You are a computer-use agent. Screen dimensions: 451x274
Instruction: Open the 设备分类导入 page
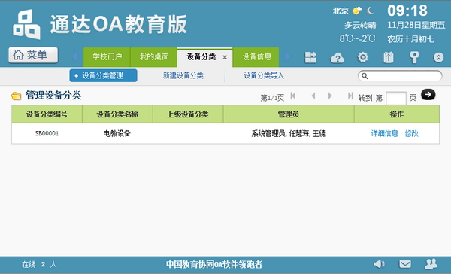click(x=264, y=75)
